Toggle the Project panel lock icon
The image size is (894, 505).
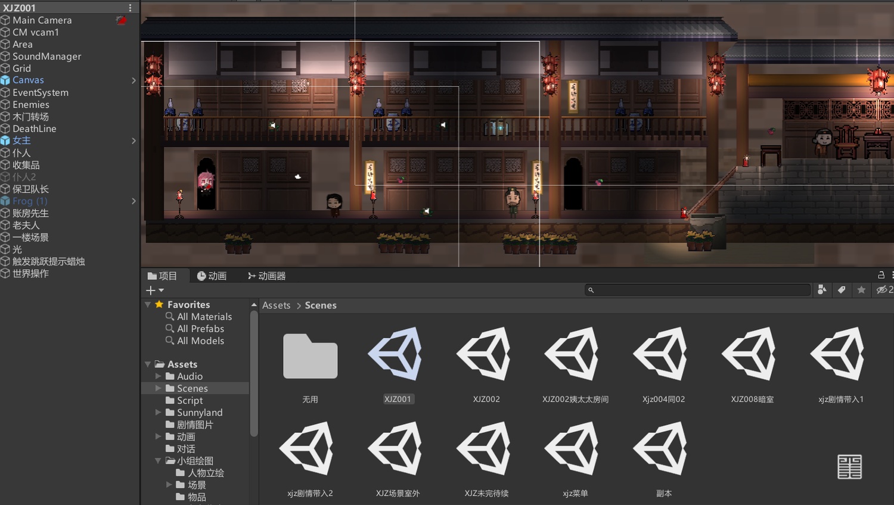(881, 275)
